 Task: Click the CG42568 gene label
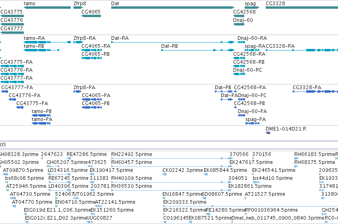click(244, 12)
